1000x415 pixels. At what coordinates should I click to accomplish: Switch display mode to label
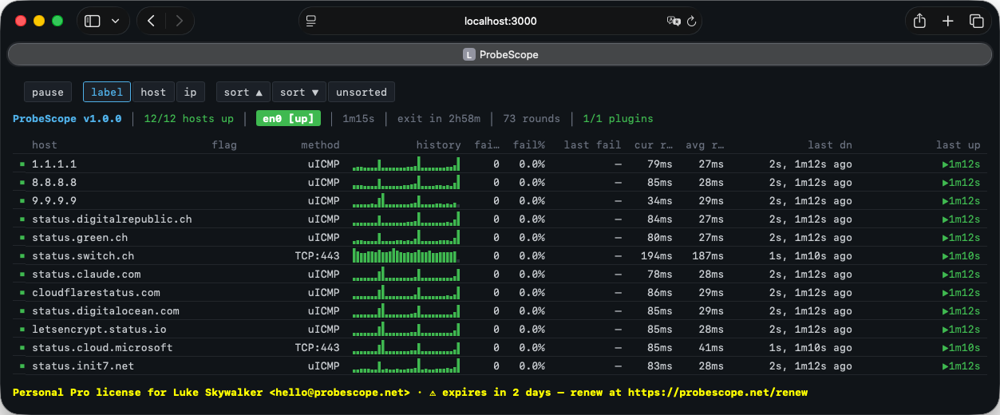click(107, 93)
